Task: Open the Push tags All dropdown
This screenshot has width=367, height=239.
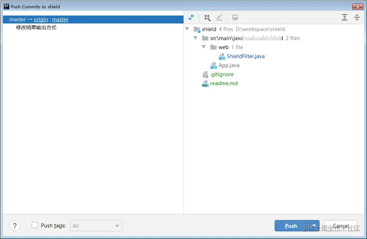Action: [x=96, y=226]
